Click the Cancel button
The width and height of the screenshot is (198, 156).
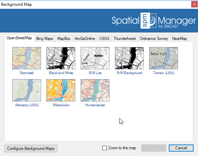pos(181,148)
